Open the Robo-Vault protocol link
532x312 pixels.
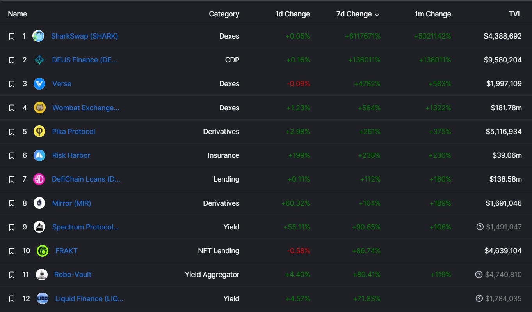click(73, 275)
